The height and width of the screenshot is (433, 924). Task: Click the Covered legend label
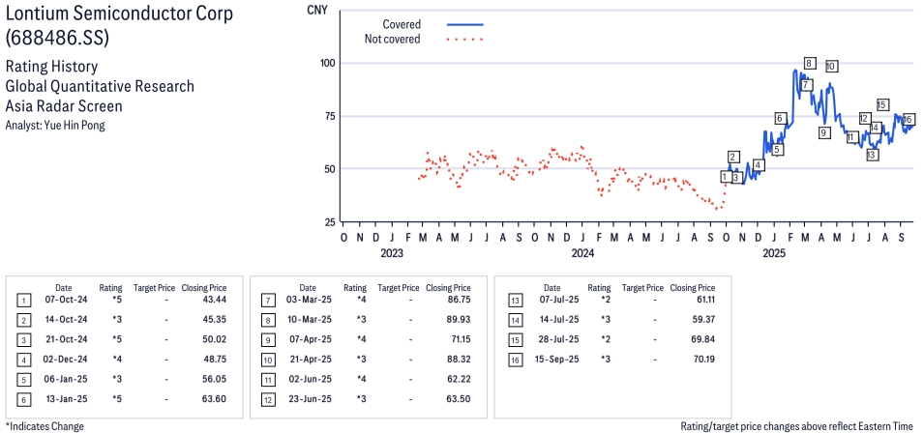(x=402, y=25)
